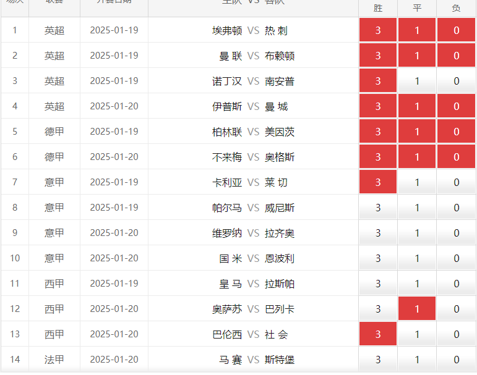Select loss (0) for 马赛 VS 斯特堡
The image size is (477, 375).
point(457,360)
